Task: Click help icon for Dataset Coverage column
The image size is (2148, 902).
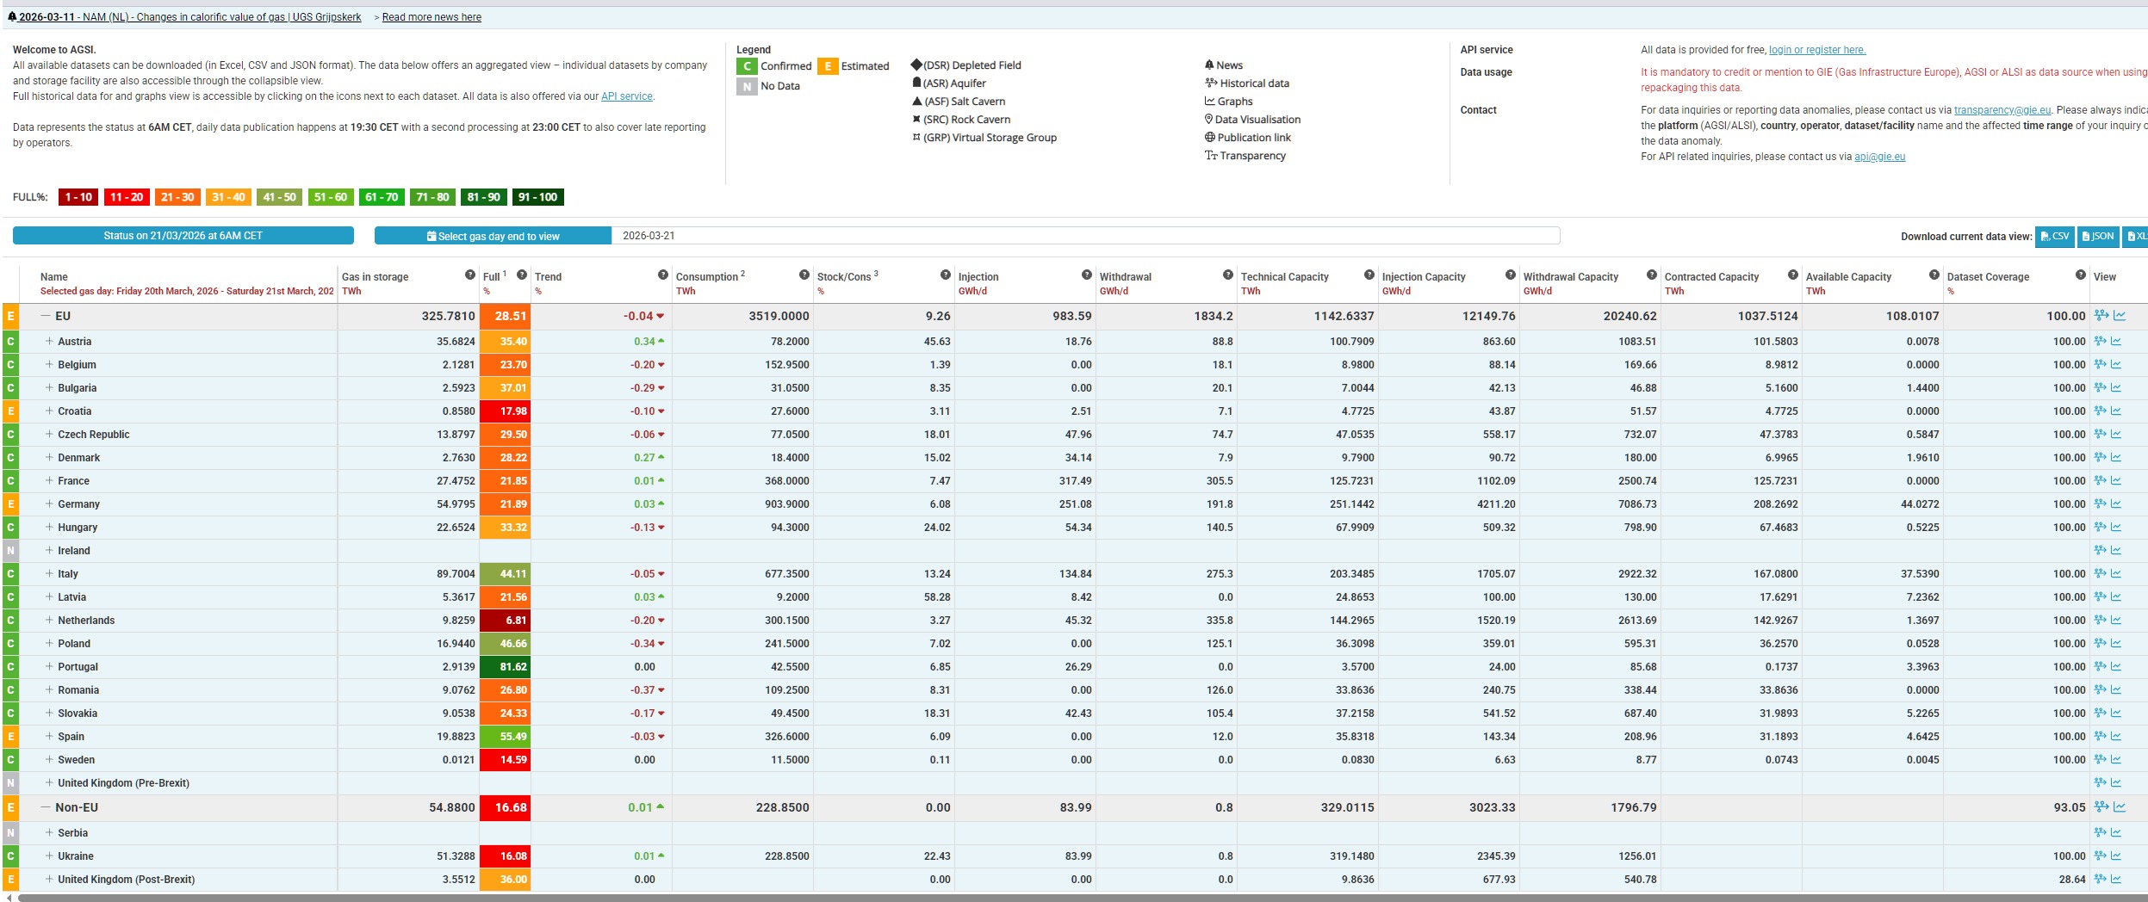Action: [x=2080, y=275]
